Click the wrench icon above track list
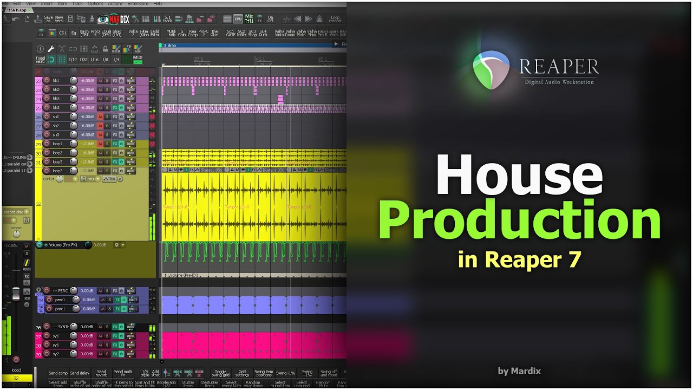The width and height of the screenshot is (693, 390). point(51,49)
